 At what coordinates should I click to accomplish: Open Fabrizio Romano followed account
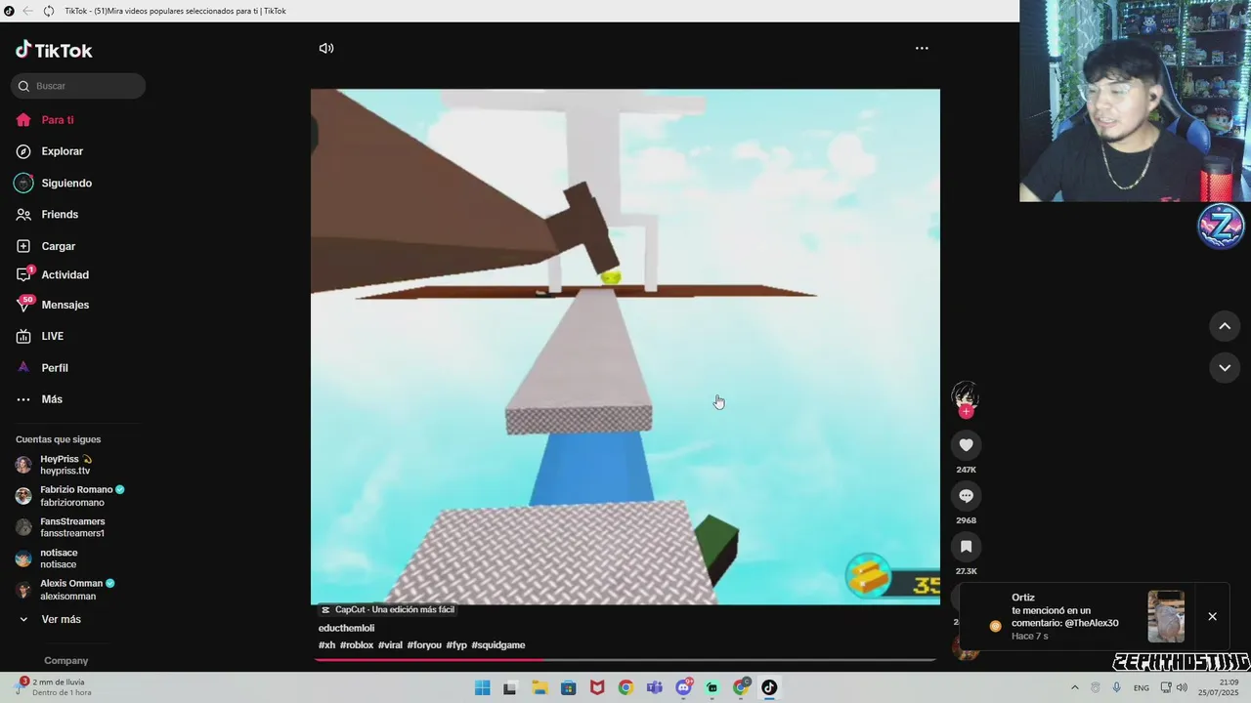(x=70, y=496)
